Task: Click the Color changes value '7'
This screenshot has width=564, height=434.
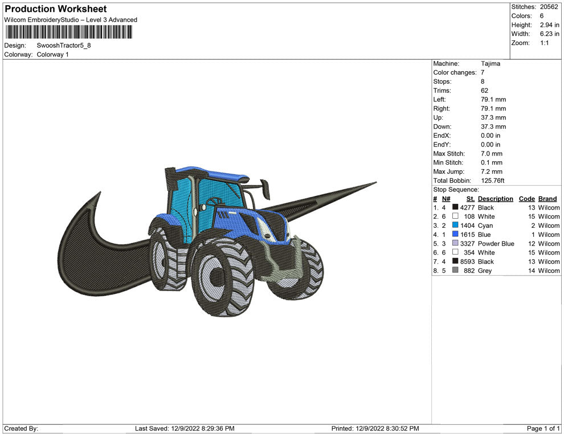Action: click(483, 72)
